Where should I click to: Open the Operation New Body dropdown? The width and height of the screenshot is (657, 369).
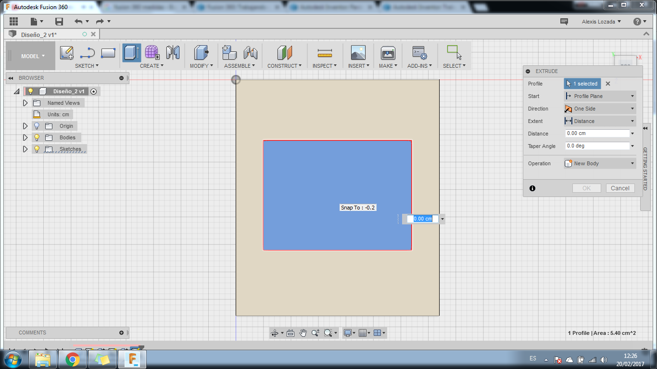pyautogui.click(x=600, y=163)
